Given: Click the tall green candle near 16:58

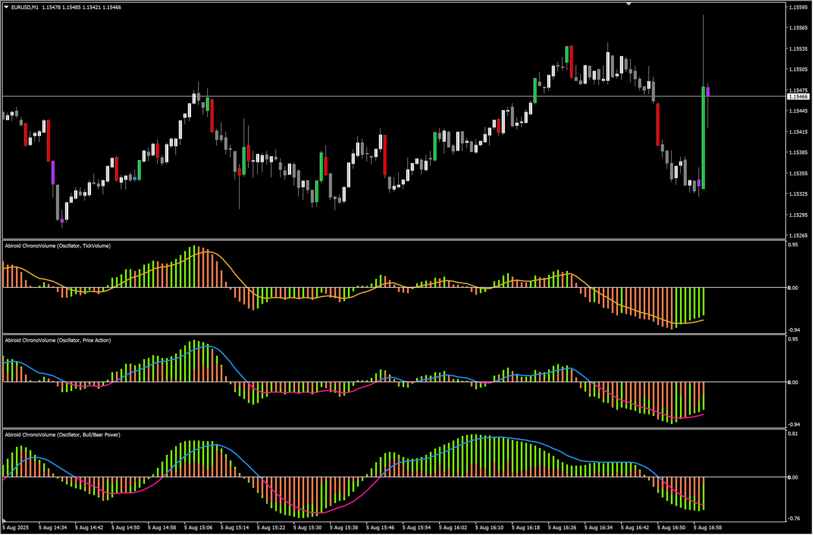Looking at the screenshot, I should [x=703, y=138].
